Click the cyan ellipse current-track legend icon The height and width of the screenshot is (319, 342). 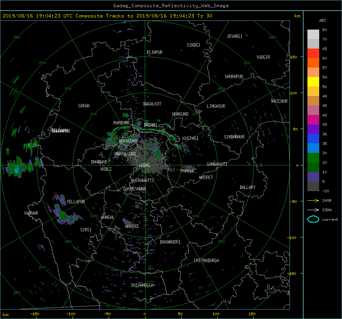313,219
